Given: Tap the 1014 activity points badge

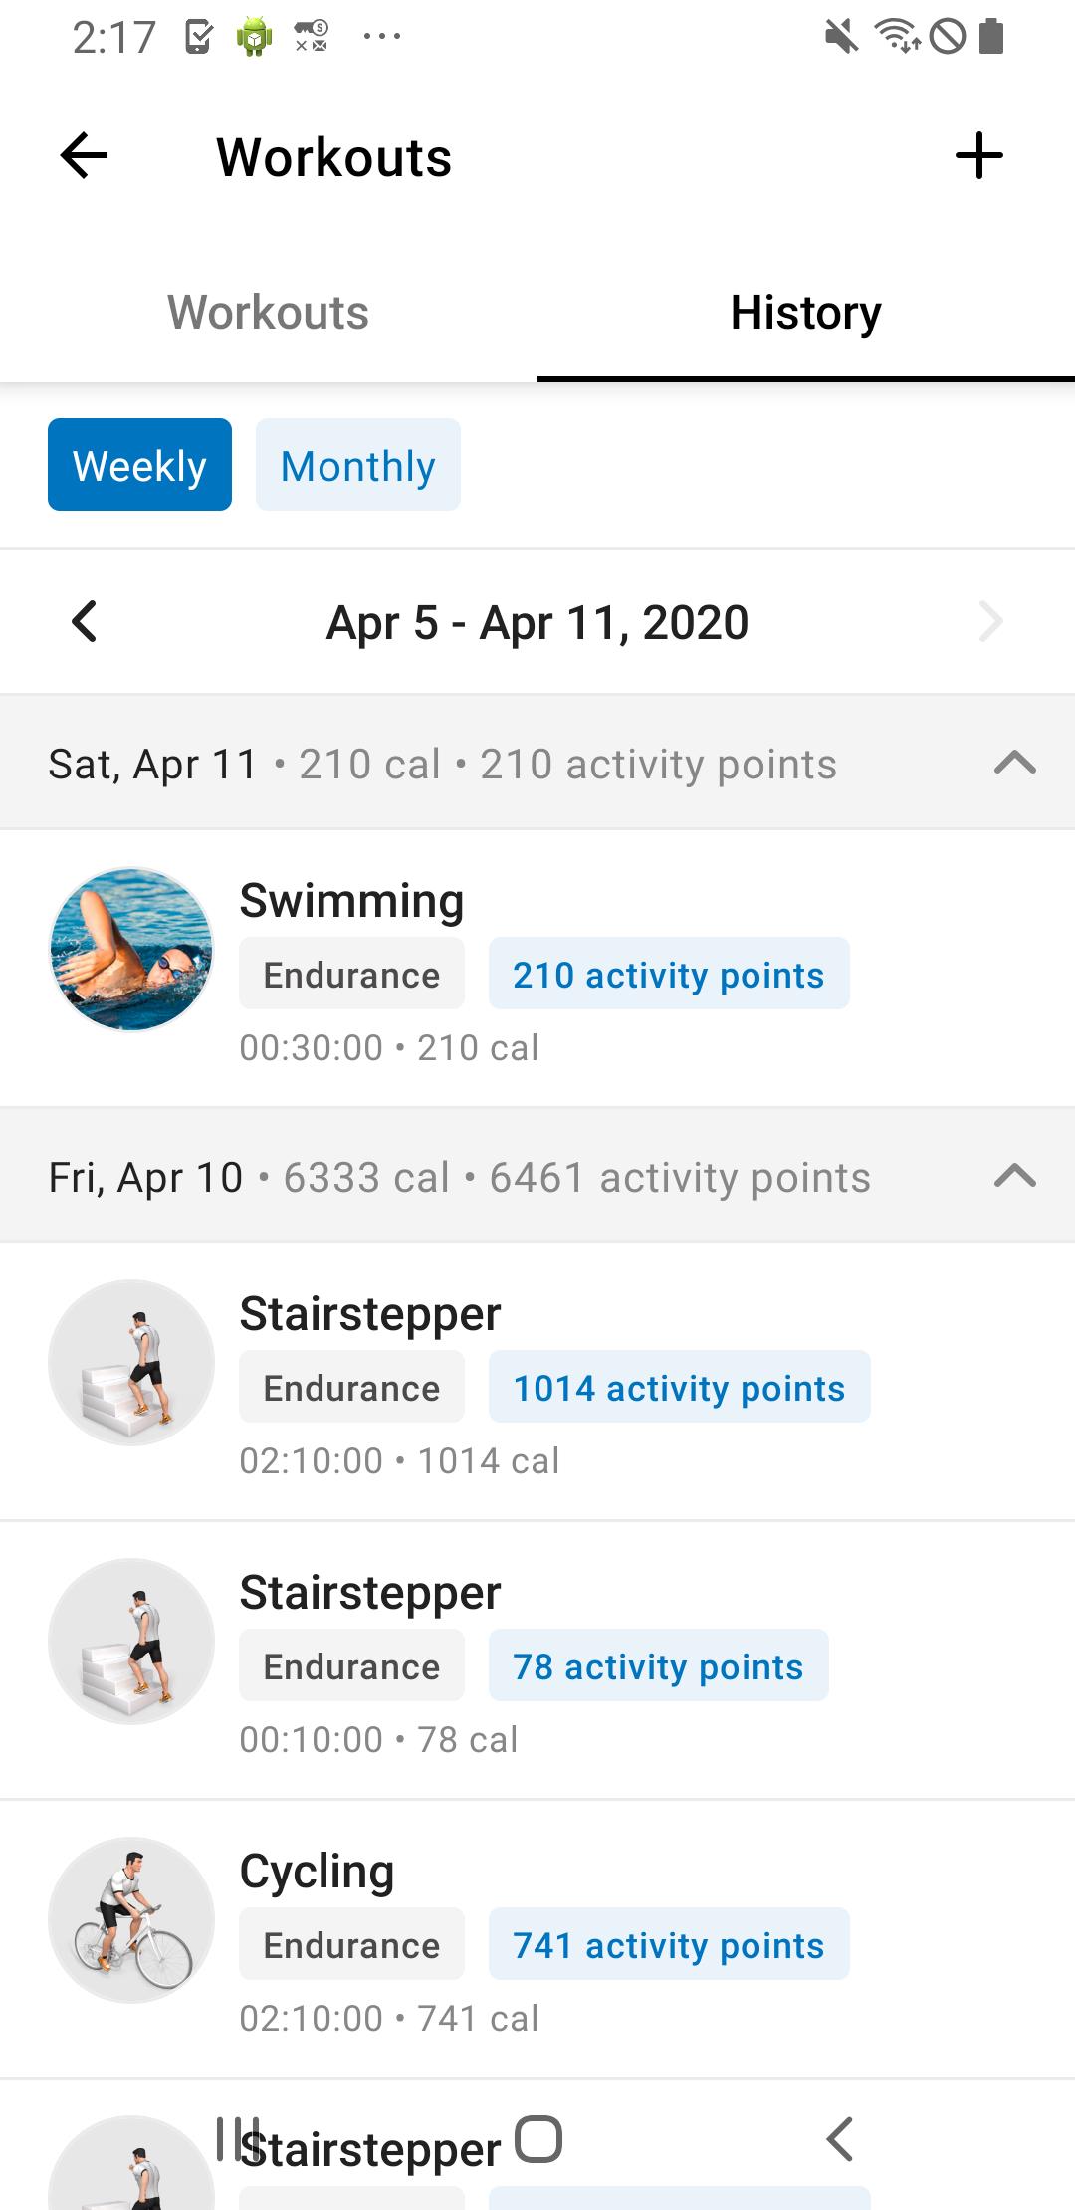Looking at the screenshot, I should tap(680, 1387).
